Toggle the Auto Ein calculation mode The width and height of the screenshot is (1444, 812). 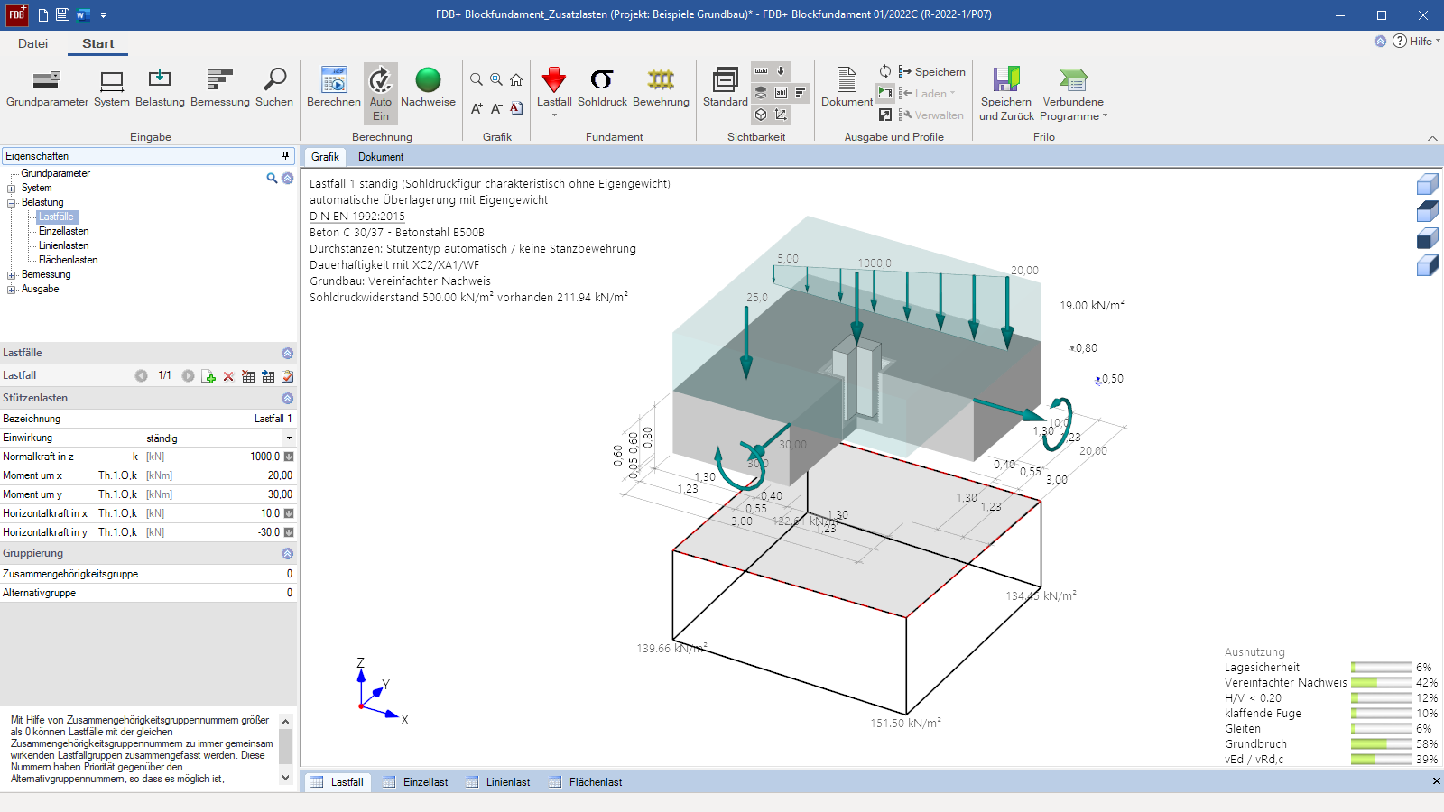381,92
